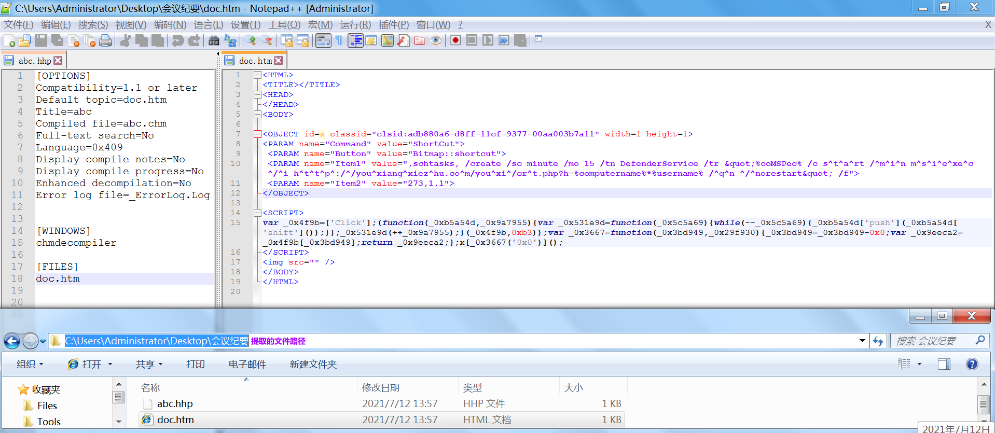Click the Print toolbar icon
Image resolution: width=995 pixels, height=433 pixels.
click(105, 40)
